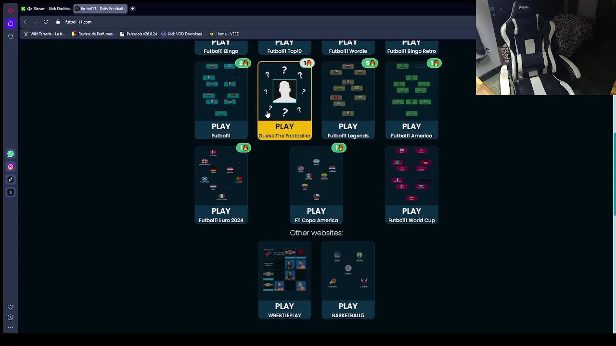Viewport: 616px width, 346px height.
Task: Open the Kick VOD Download bookmark
Action: click(183, 34)
